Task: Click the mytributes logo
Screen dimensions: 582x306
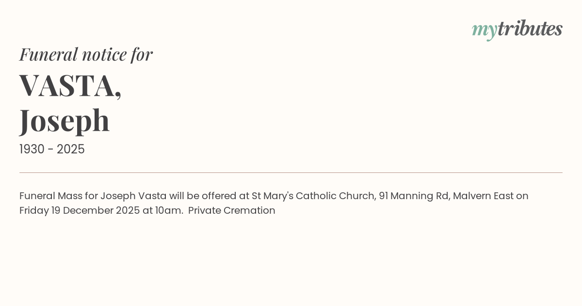Action: [517, 29]
